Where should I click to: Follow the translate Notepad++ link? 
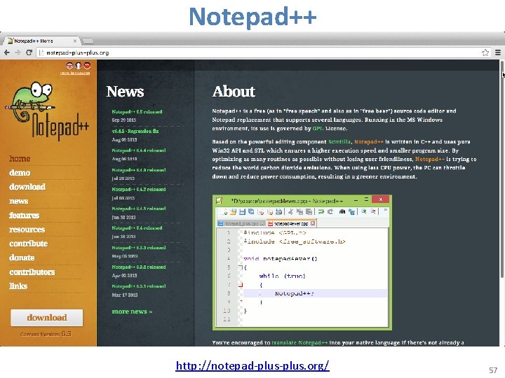(x=299, y=342)
